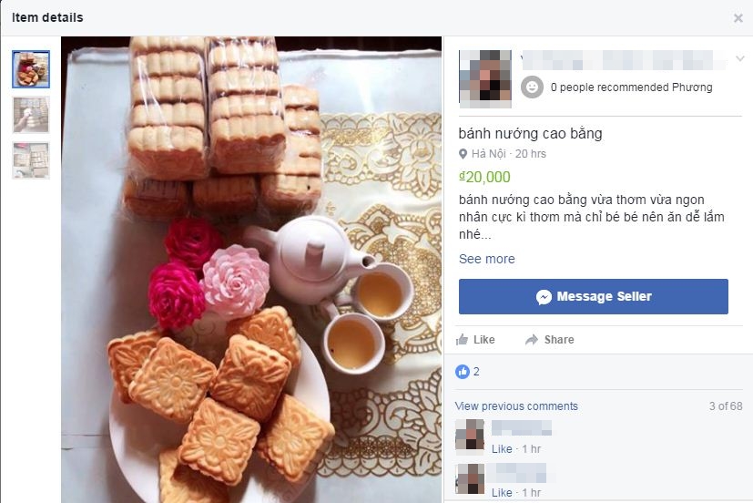Click the Hà Nội location pin icon

point(463,154)
